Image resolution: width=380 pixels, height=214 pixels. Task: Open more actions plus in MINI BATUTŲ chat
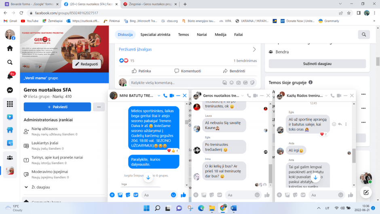coord(112,195)
